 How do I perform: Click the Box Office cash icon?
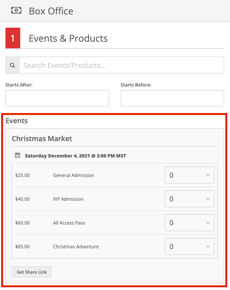click(16, 11)
